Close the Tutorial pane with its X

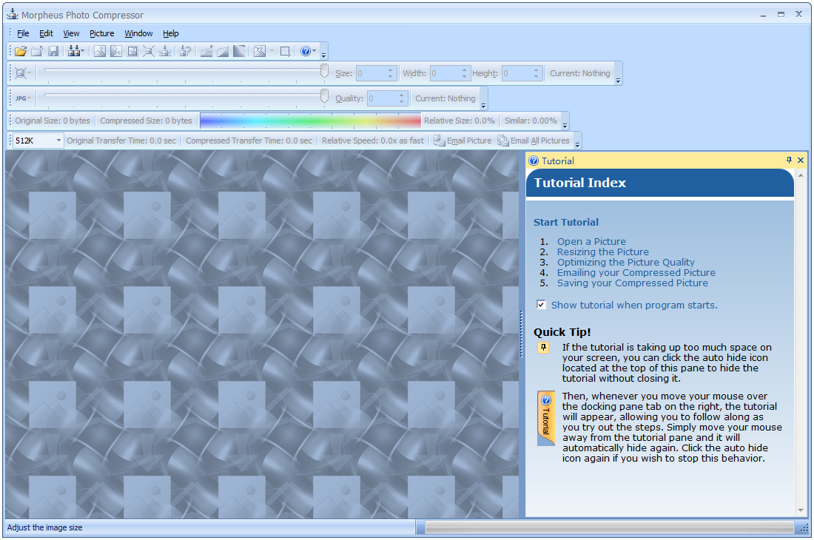801,161
